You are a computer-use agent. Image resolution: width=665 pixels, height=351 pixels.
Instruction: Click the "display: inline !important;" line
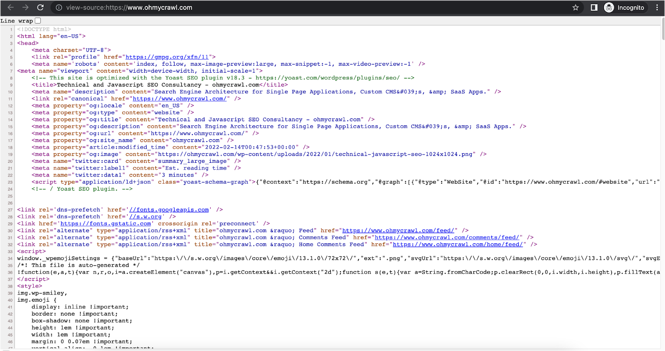pos(80,307)
